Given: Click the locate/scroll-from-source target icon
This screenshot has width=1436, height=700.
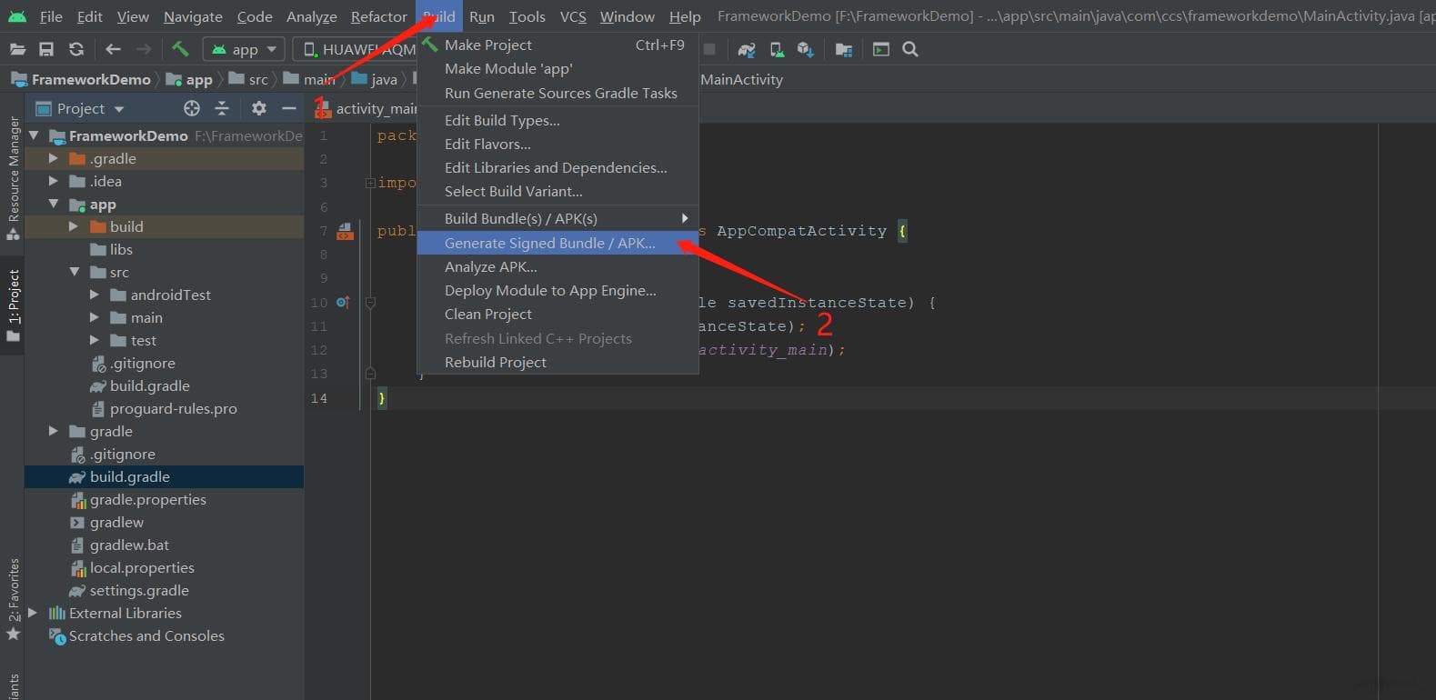Looking at the screenshot, I should tap(191, 108).
